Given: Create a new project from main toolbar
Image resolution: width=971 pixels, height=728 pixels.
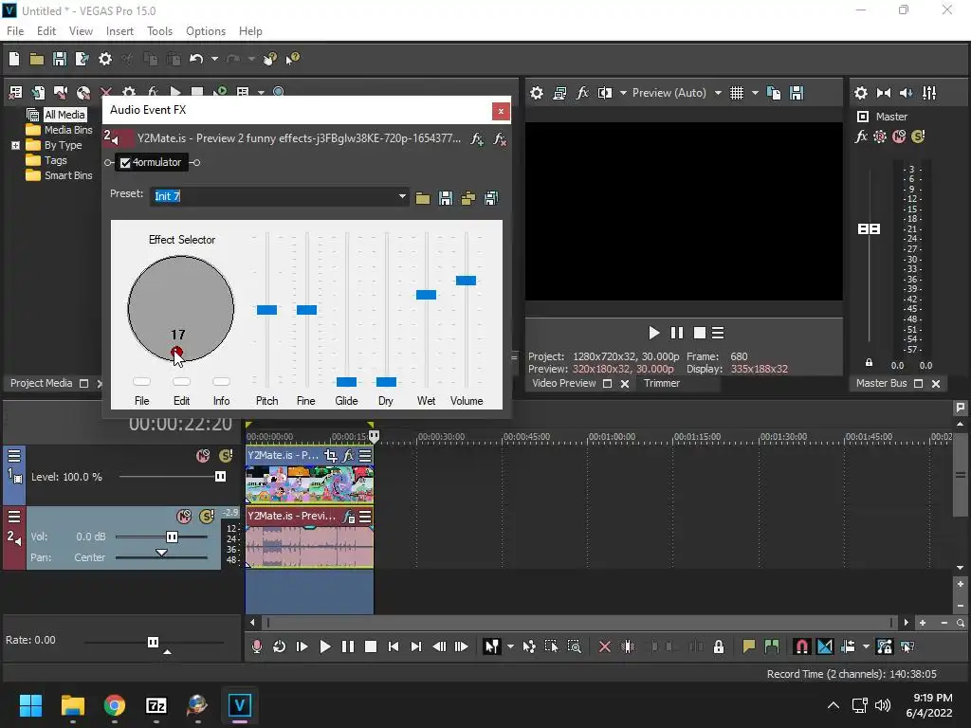Looking at the screenshot, I should point(14,59).
